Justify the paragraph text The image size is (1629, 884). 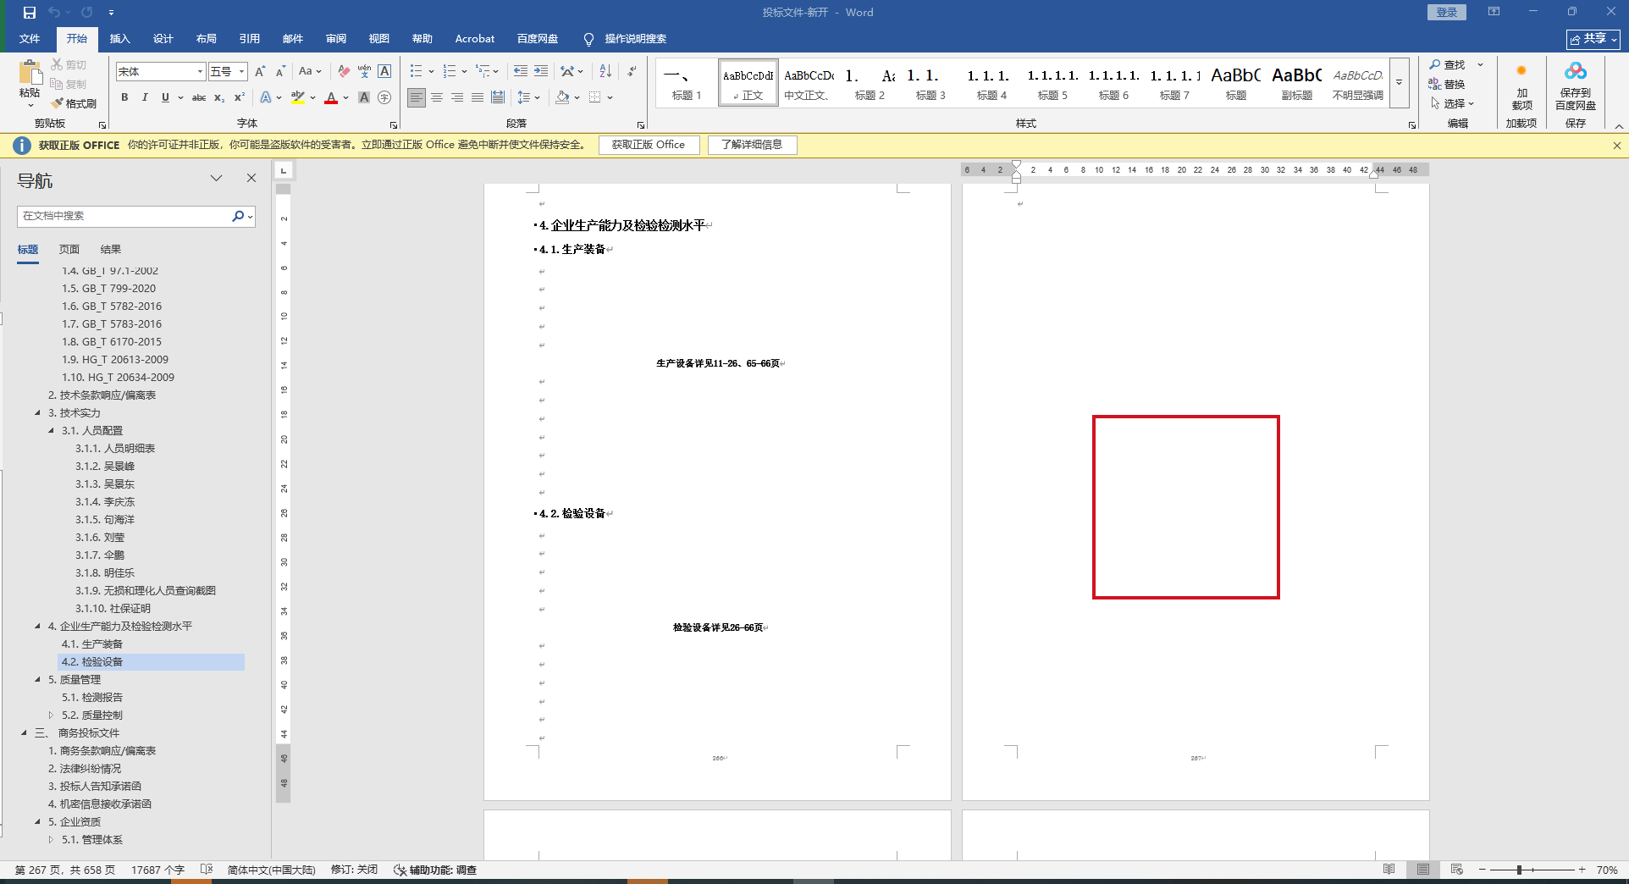pyautogui.click(x=478, y=97)
